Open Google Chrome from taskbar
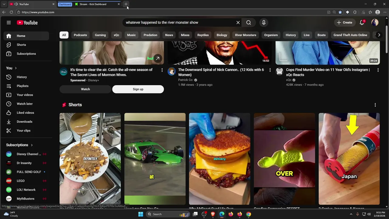 coord(249,214)
